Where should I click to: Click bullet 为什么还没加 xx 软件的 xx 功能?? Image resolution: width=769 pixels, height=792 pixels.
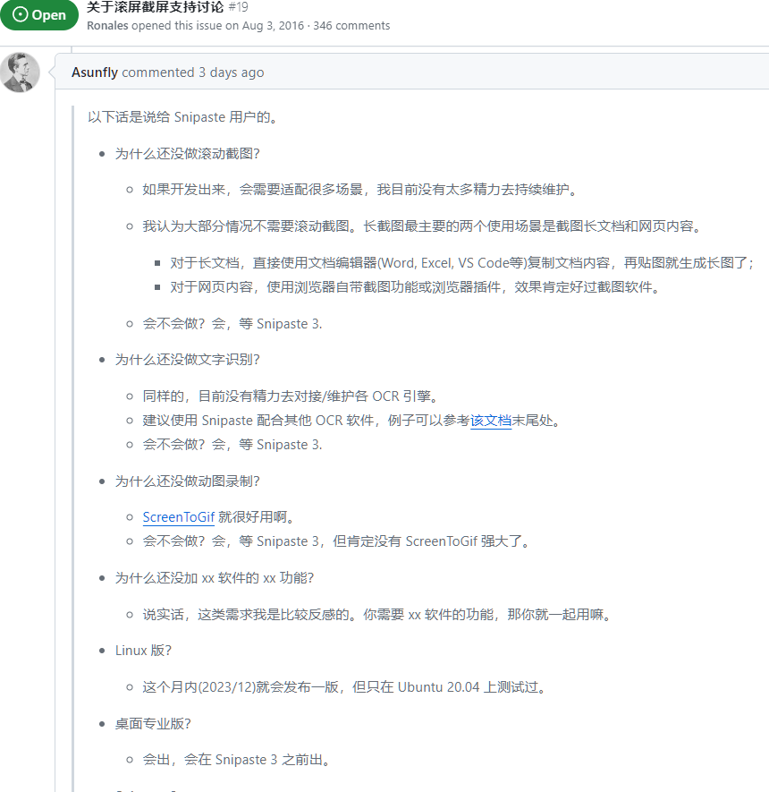pos(215,578)
